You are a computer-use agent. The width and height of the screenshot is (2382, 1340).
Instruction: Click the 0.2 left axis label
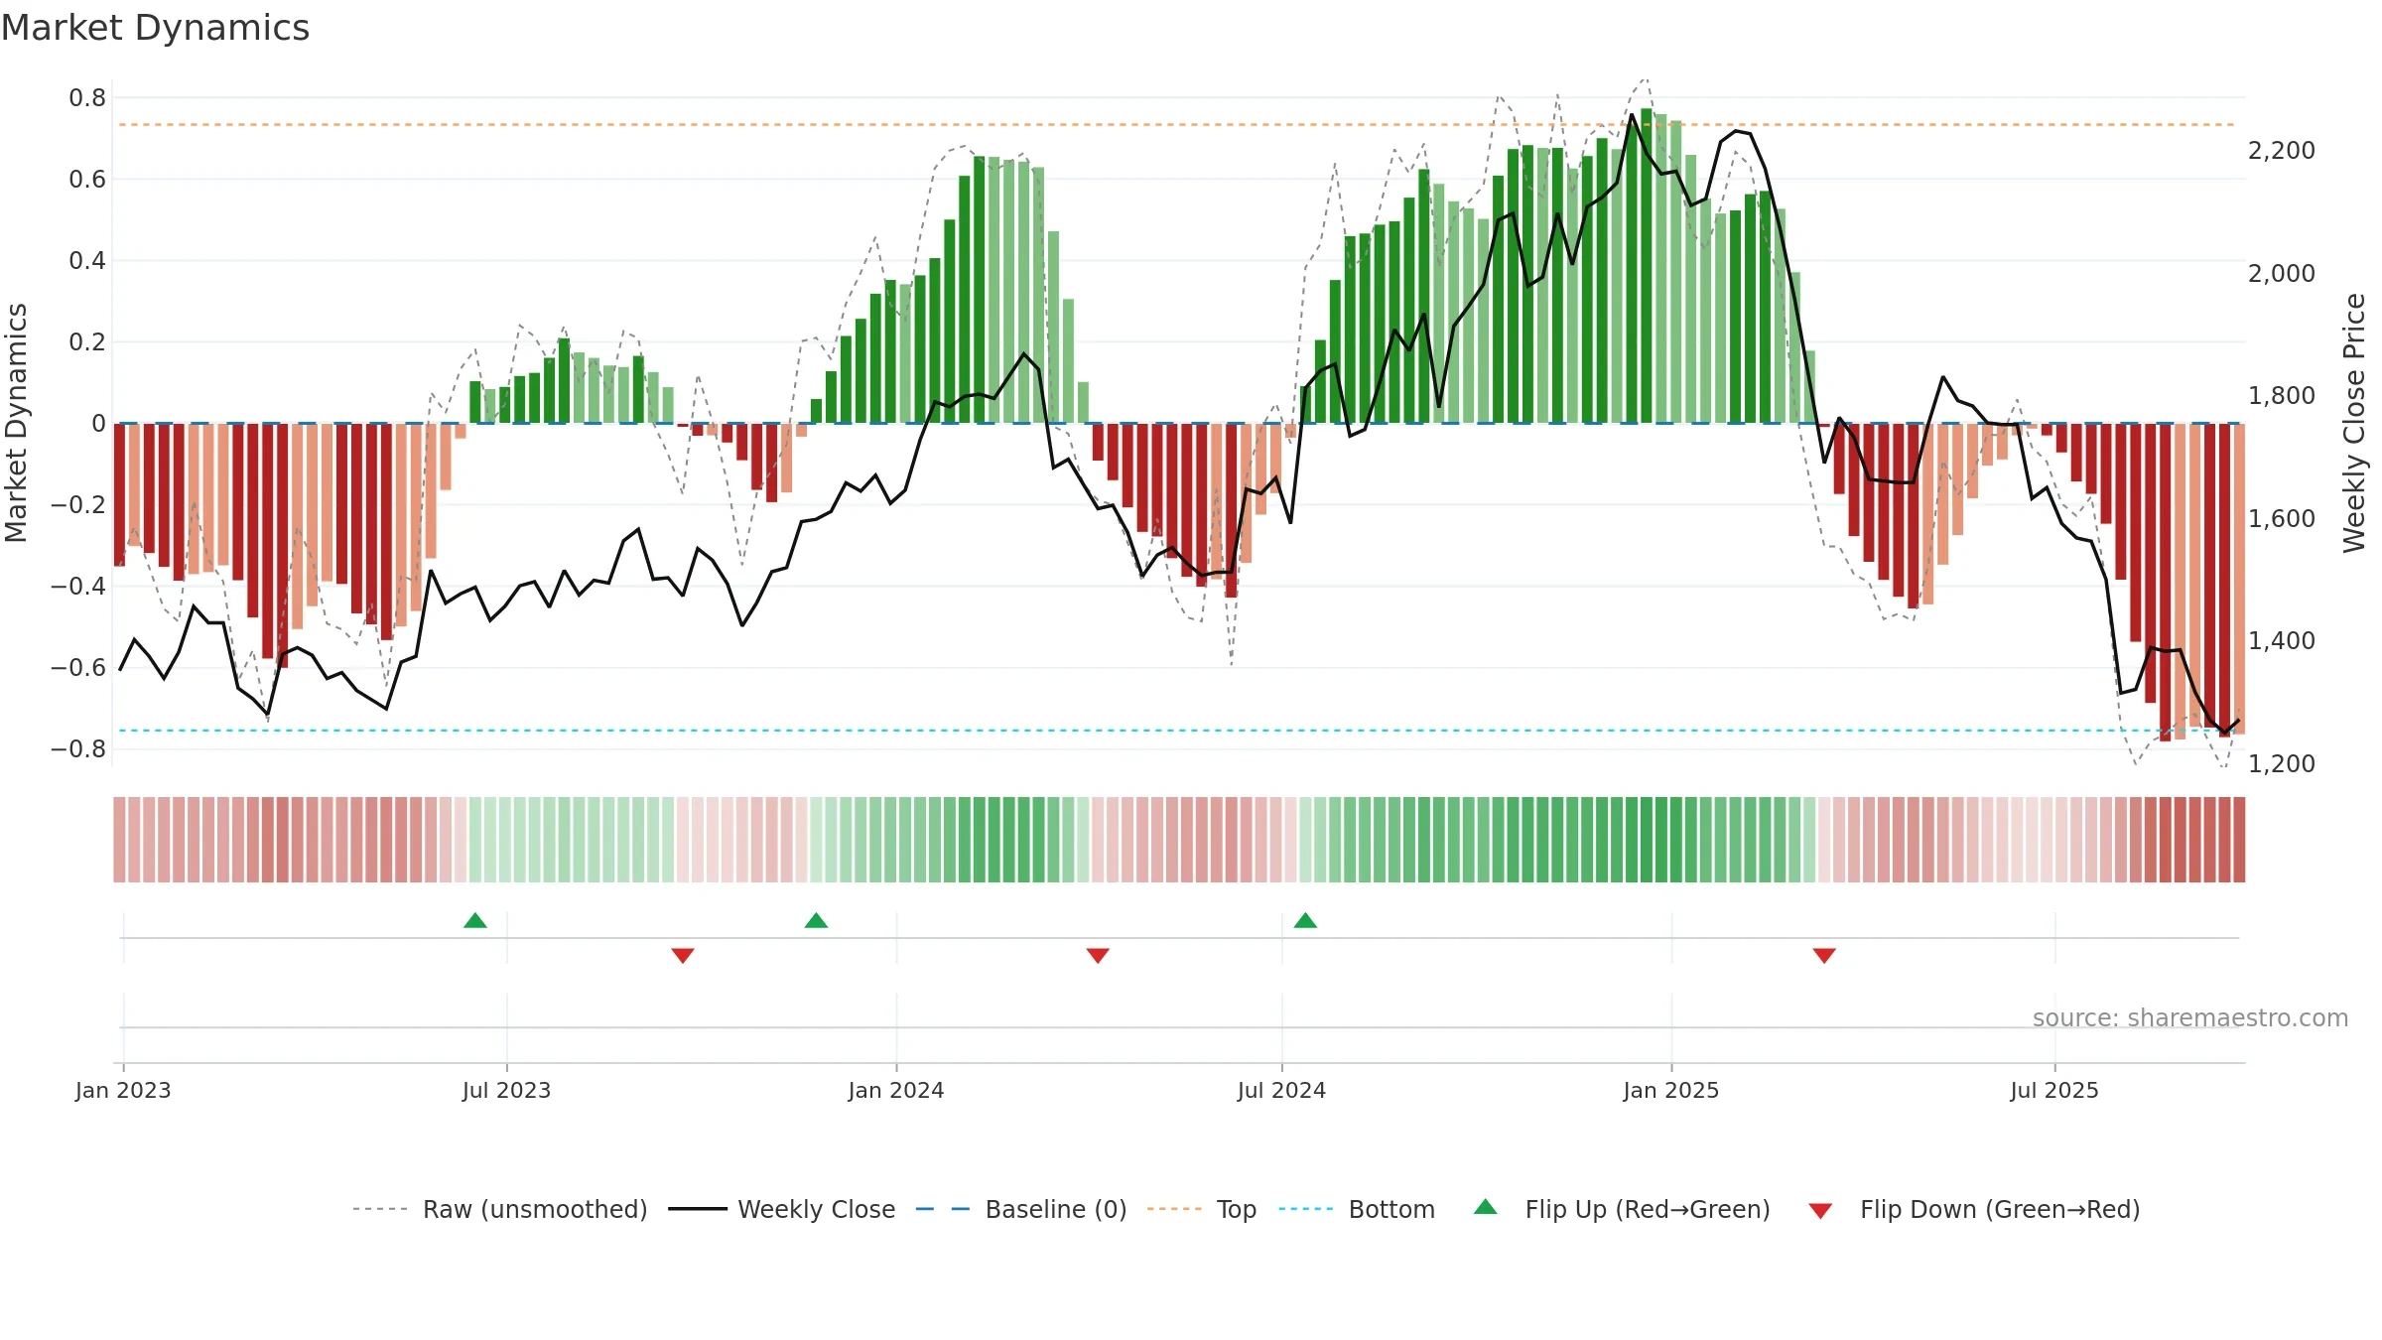tap(87, 341)
